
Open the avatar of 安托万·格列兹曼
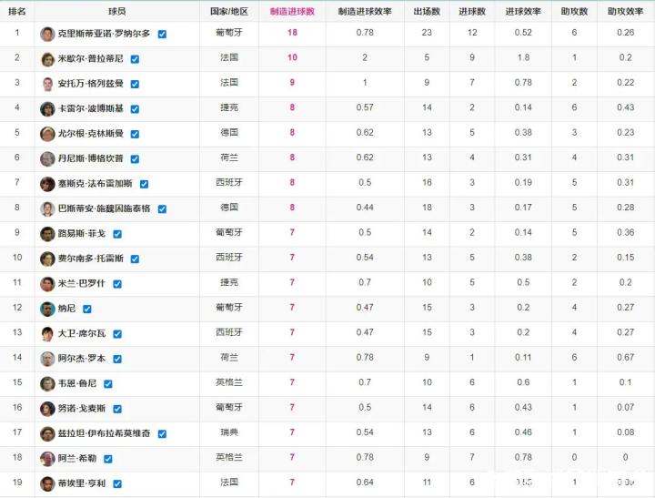point(47,84)
